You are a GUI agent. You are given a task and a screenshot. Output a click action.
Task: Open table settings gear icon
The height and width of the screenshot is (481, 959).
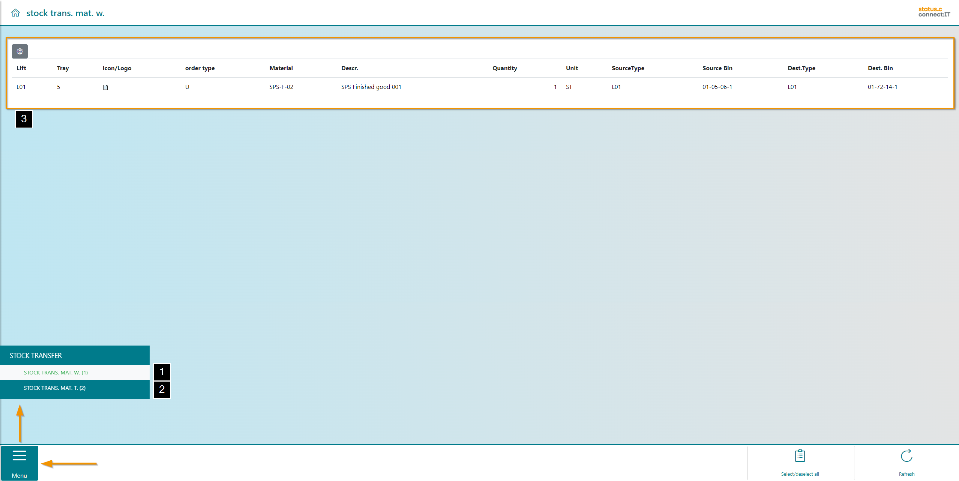pyautogui.click(x=20, y=51)
